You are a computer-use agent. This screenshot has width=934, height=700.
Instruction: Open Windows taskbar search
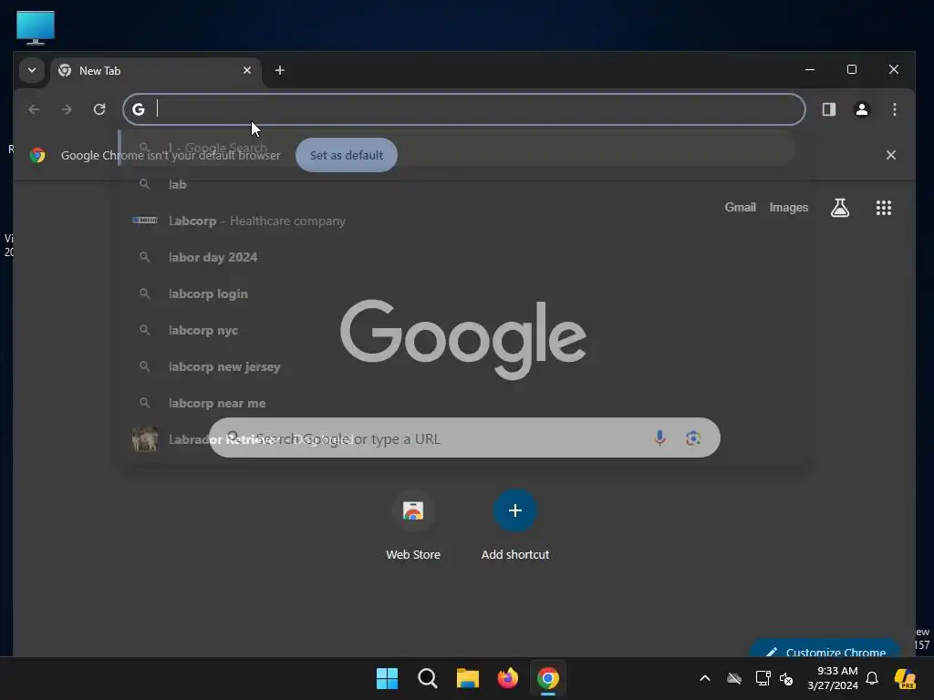click(427, 678)
